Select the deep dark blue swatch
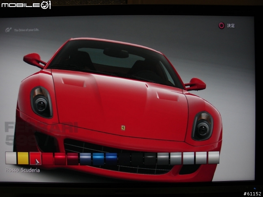The width and height of the screenshot is (263, 197). [111, 159]
